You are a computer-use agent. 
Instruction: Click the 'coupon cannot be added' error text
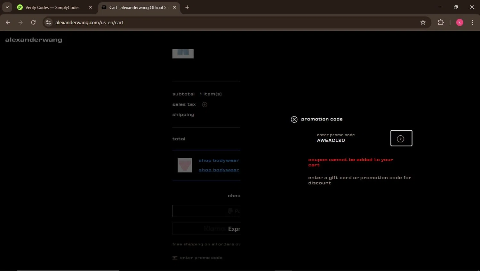point(350,162)
